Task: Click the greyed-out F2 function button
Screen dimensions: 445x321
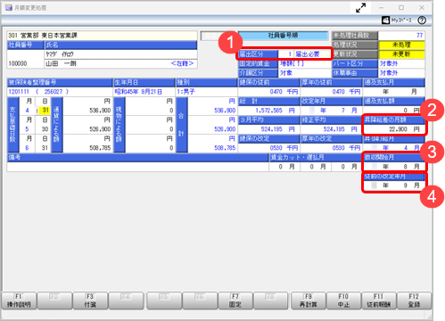Action: (54, 300)
